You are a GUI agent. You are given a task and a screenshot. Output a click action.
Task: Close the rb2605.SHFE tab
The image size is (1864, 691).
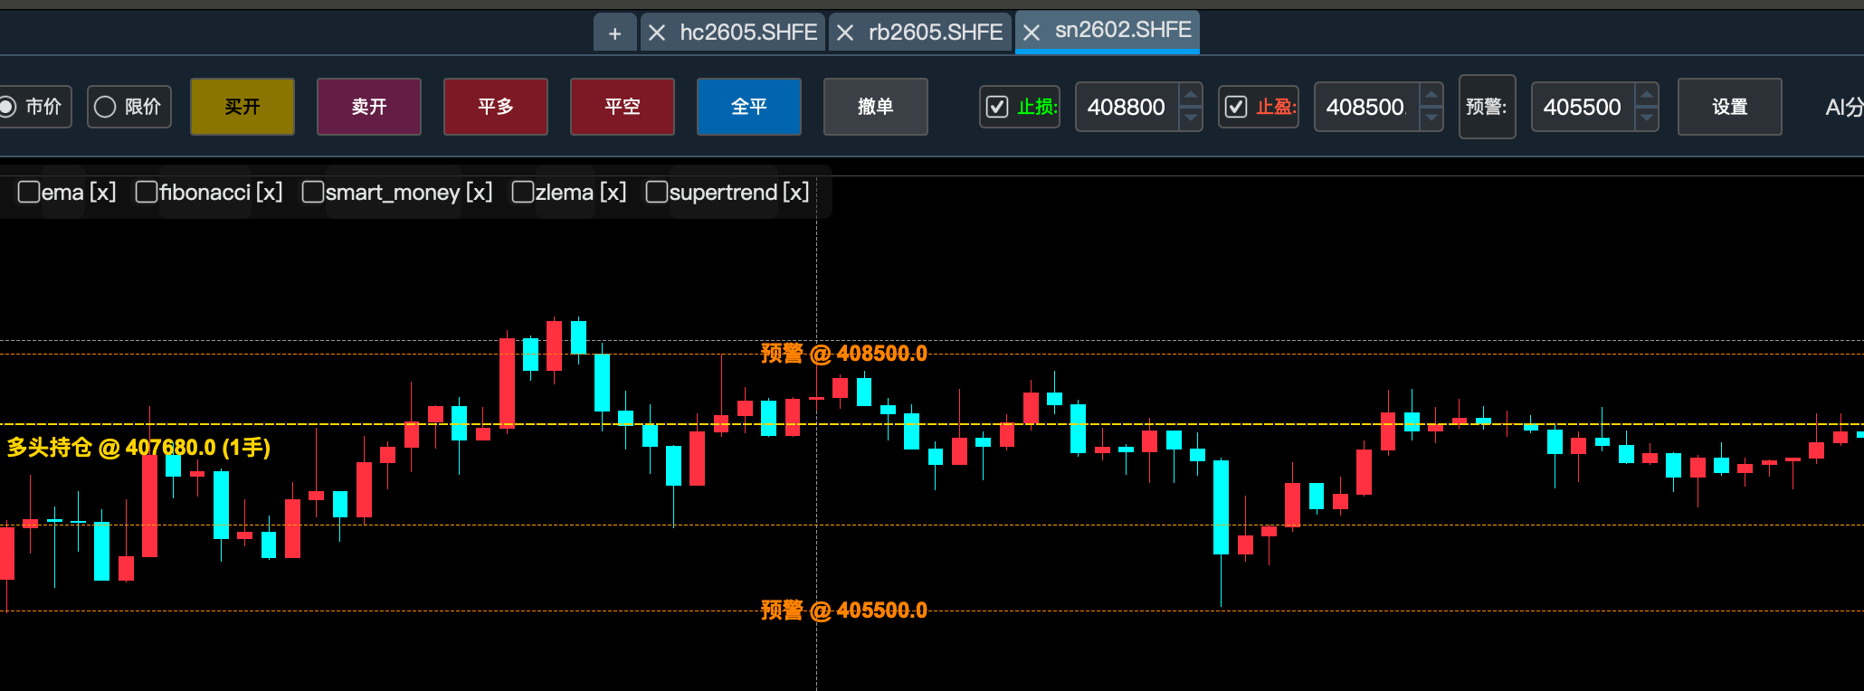click(x=845, y=33)
